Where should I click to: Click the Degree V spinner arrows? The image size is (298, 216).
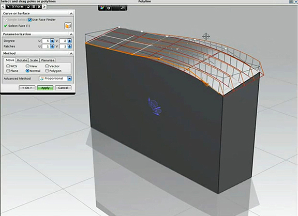(69, 41)
